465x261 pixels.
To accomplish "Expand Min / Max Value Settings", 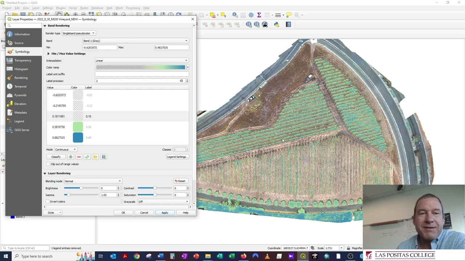I will (x=48, y=54).
